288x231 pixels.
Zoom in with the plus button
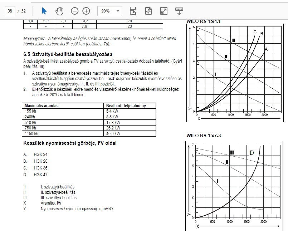(86, 11)
